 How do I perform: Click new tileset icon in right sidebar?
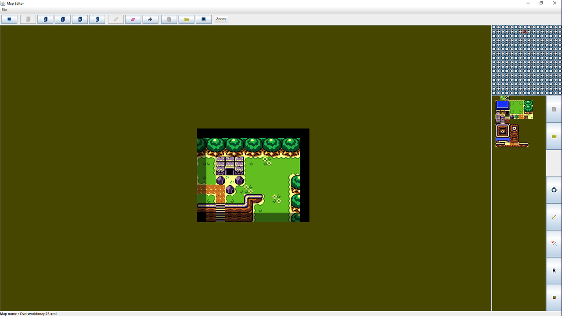554,109
